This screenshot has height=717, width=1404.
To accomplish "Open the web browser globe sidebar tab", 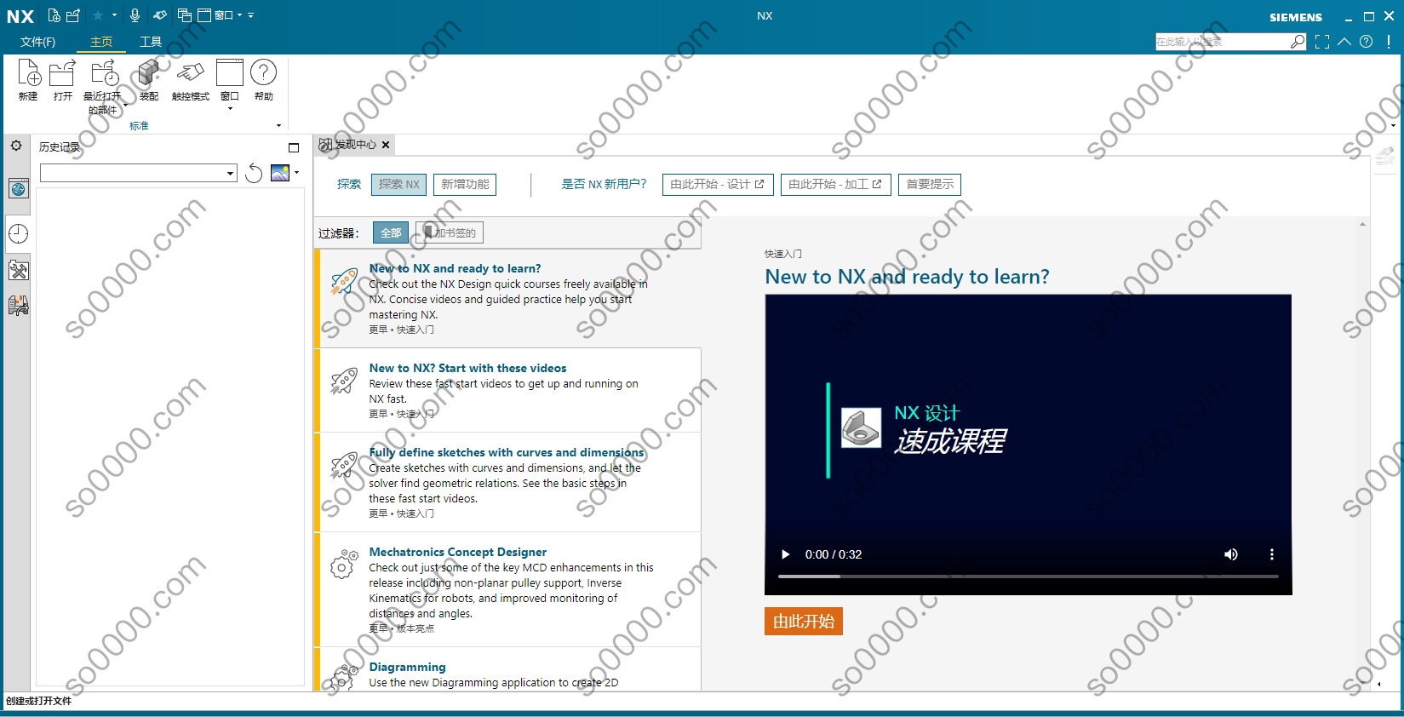I will pyautogui.click(x=19, y=189).
